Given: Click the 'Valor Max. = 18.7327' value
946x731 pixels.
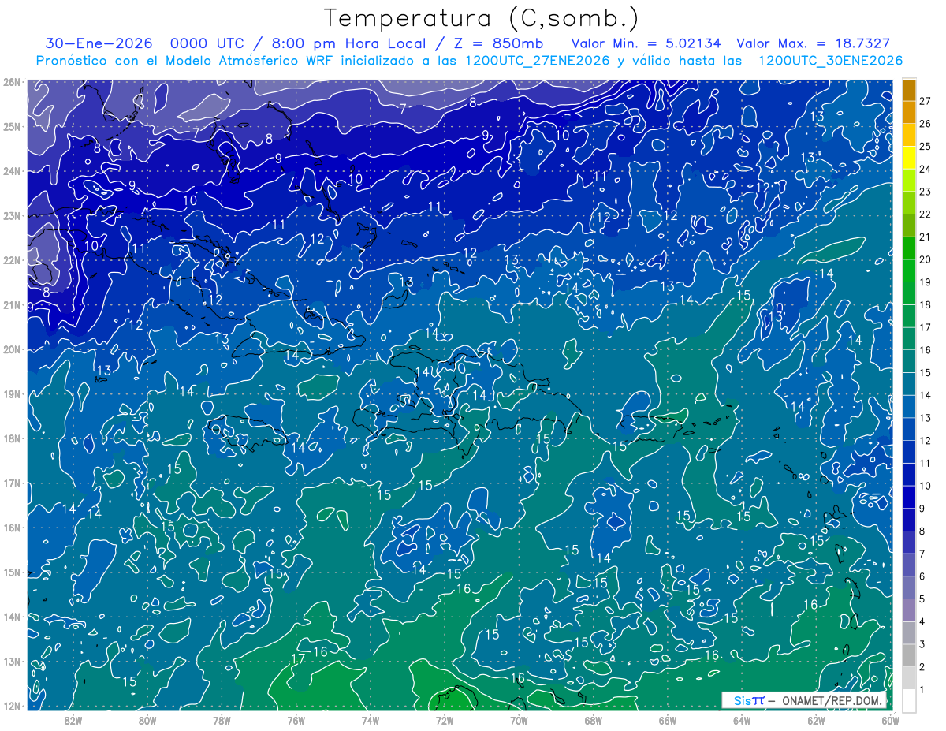Looking at the screenshot, I should [814, 43].
